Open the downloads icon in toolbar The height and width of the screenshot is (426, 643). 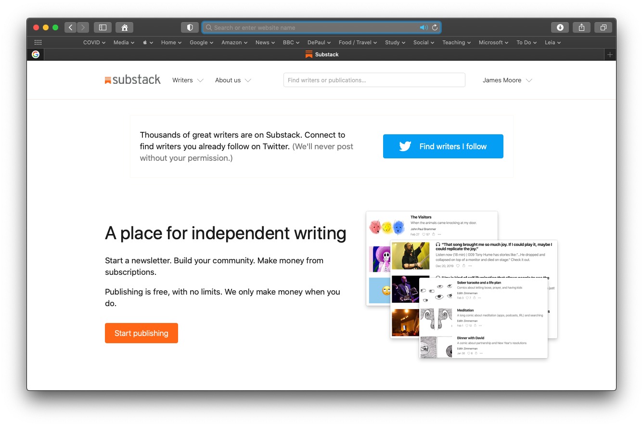tap(560, 27)
